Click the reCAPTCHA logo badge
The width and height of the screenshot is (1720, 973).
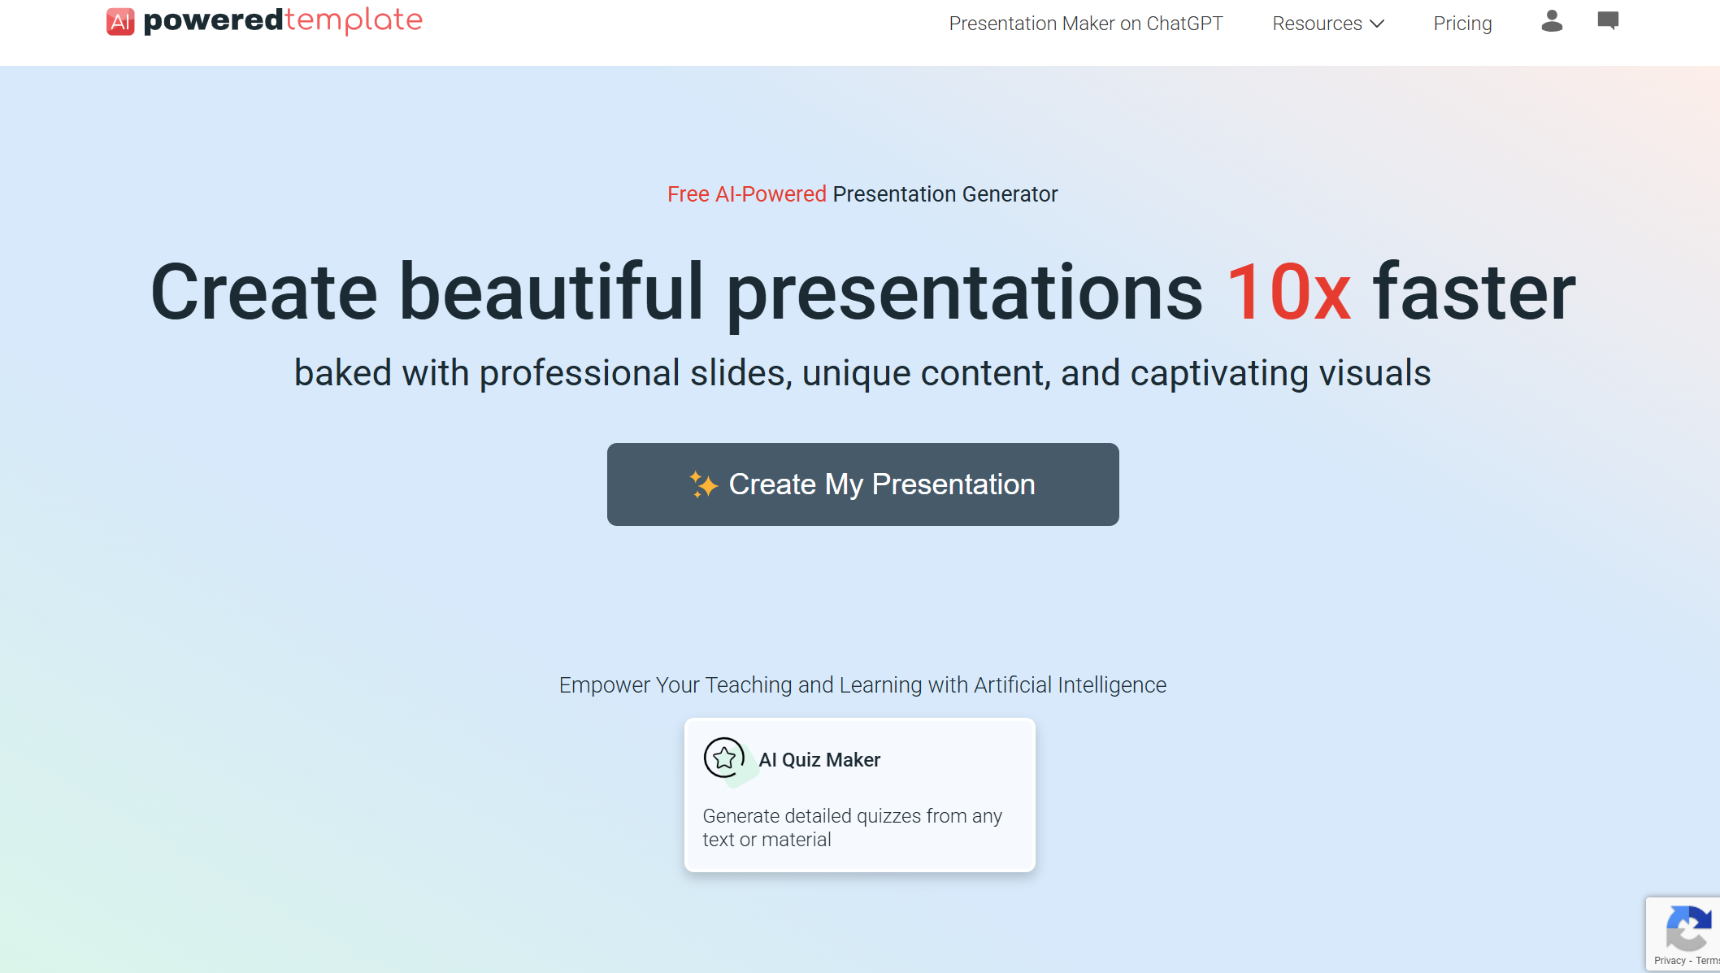pos(1688,927)
